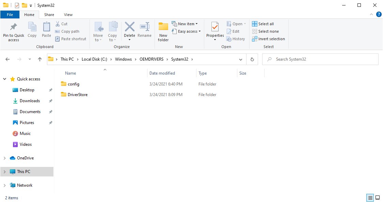This screenshot has width=383, height=202.
Task: Click the Properties checkmark icon
Action: tap(215, 27)
